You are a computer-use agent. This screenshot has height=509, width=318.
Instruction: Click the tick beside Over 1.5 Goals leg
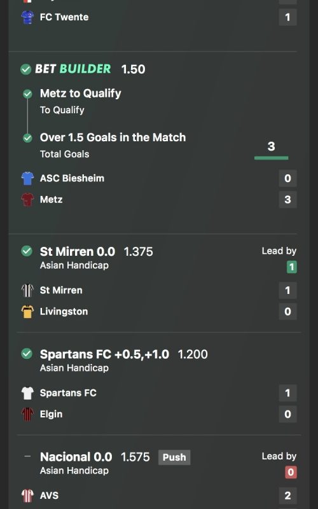[27, 138]
